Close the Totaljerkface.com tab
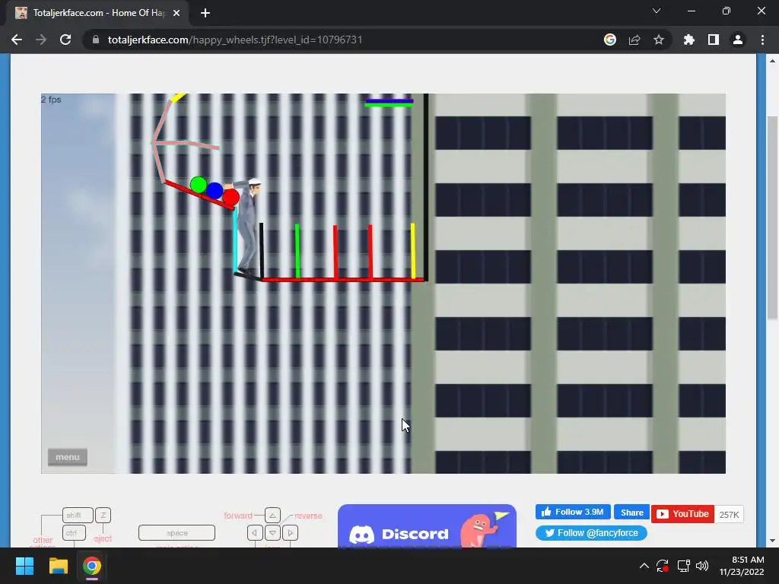Viewport: 779px width, 584px height. pos(176,13)
